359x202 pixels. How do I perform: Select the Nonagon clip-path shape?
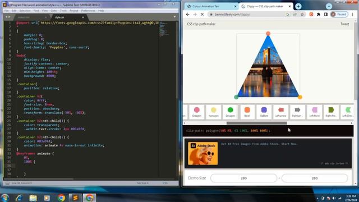(x=213, y=112)
